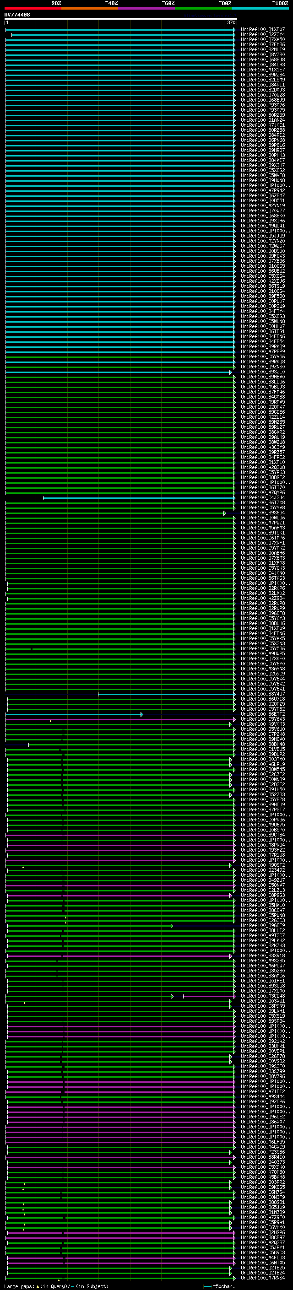The width and height of the screenshot is (293, 1290).
Task: Select hit label UniRef100_Q1XF08
Action: (x=262, y=563)
